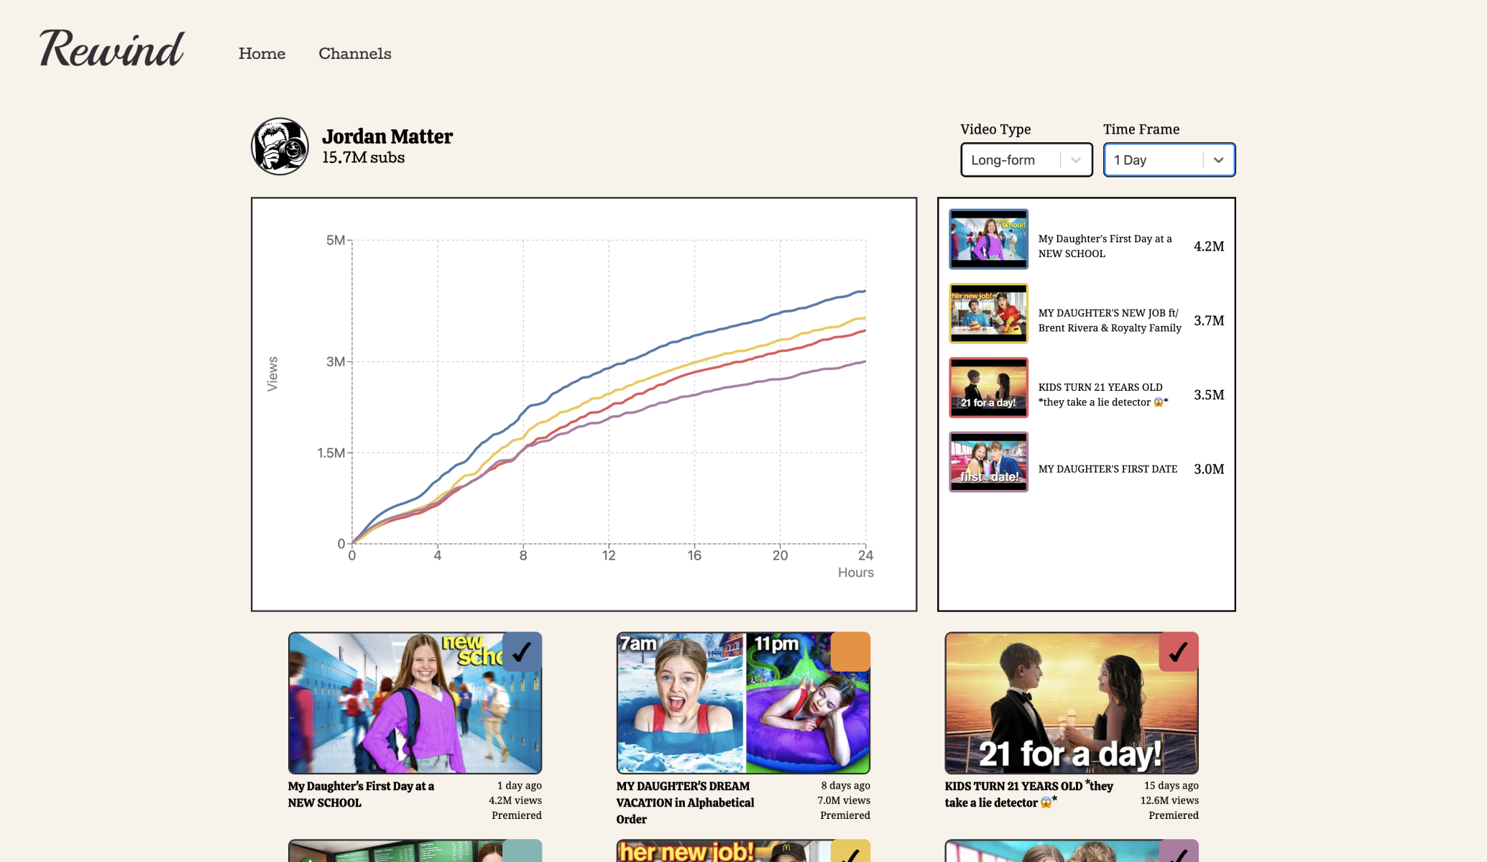
Task: Click the Views axis label
Action: pos(272,374)
